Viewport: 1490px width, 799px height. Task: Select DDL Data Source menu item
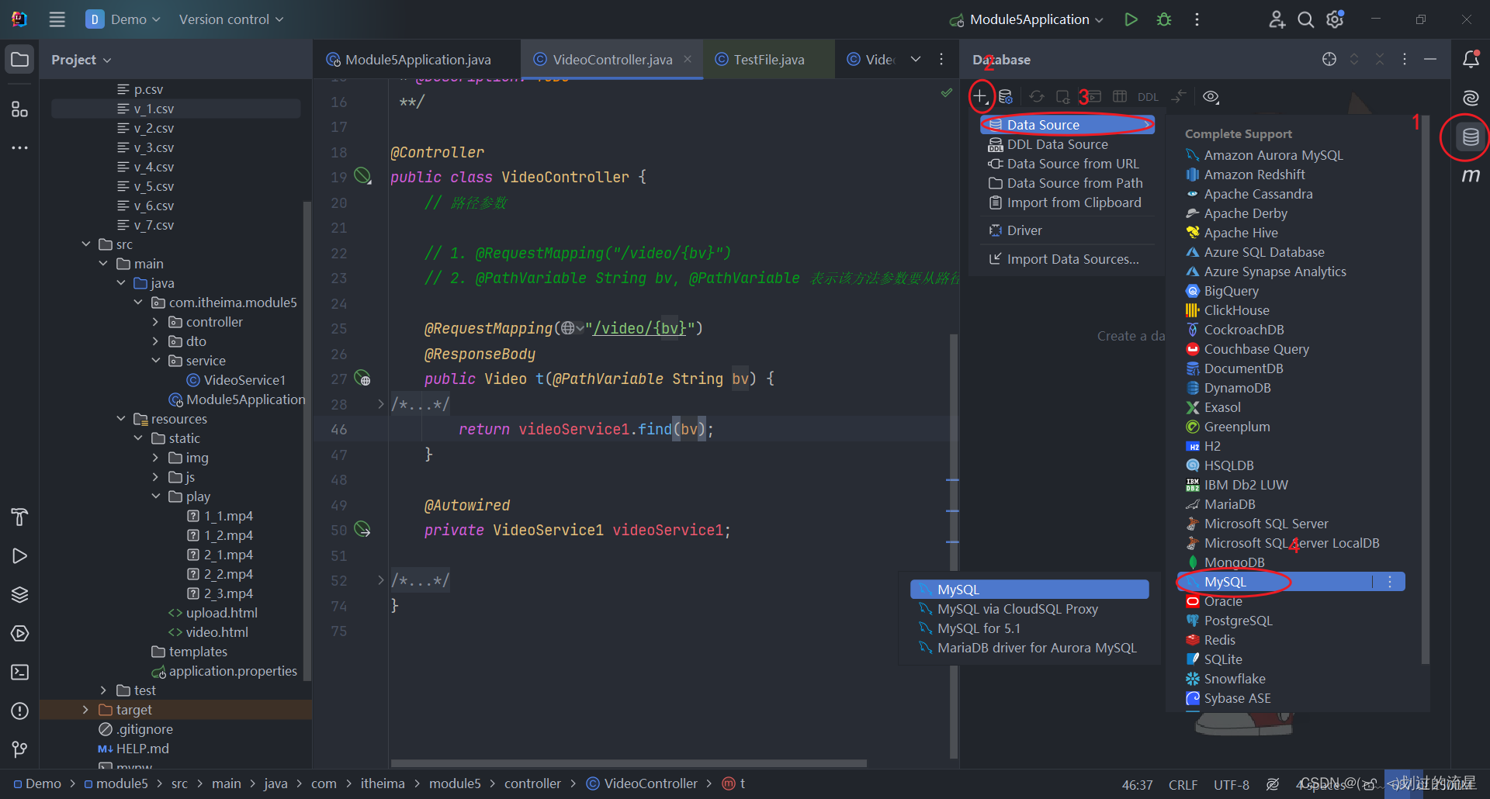tap(1068, 144)
